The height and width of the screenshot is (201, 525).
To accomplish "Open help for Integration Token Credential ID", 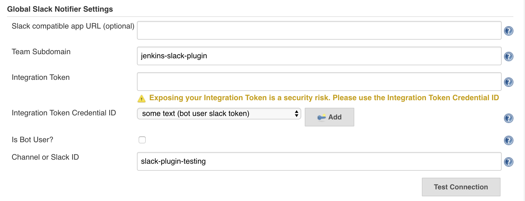I will pos(508,118).
